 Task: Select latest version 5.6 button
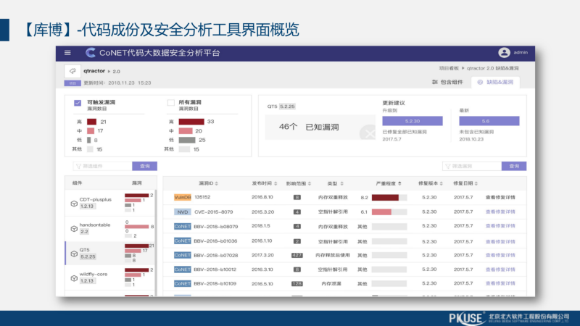[x=489, y=121]
